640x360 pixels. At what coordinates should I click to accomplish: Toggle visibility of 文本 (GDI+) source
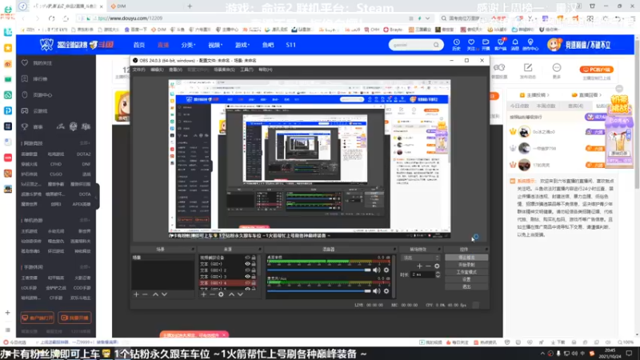coord(247,264)
